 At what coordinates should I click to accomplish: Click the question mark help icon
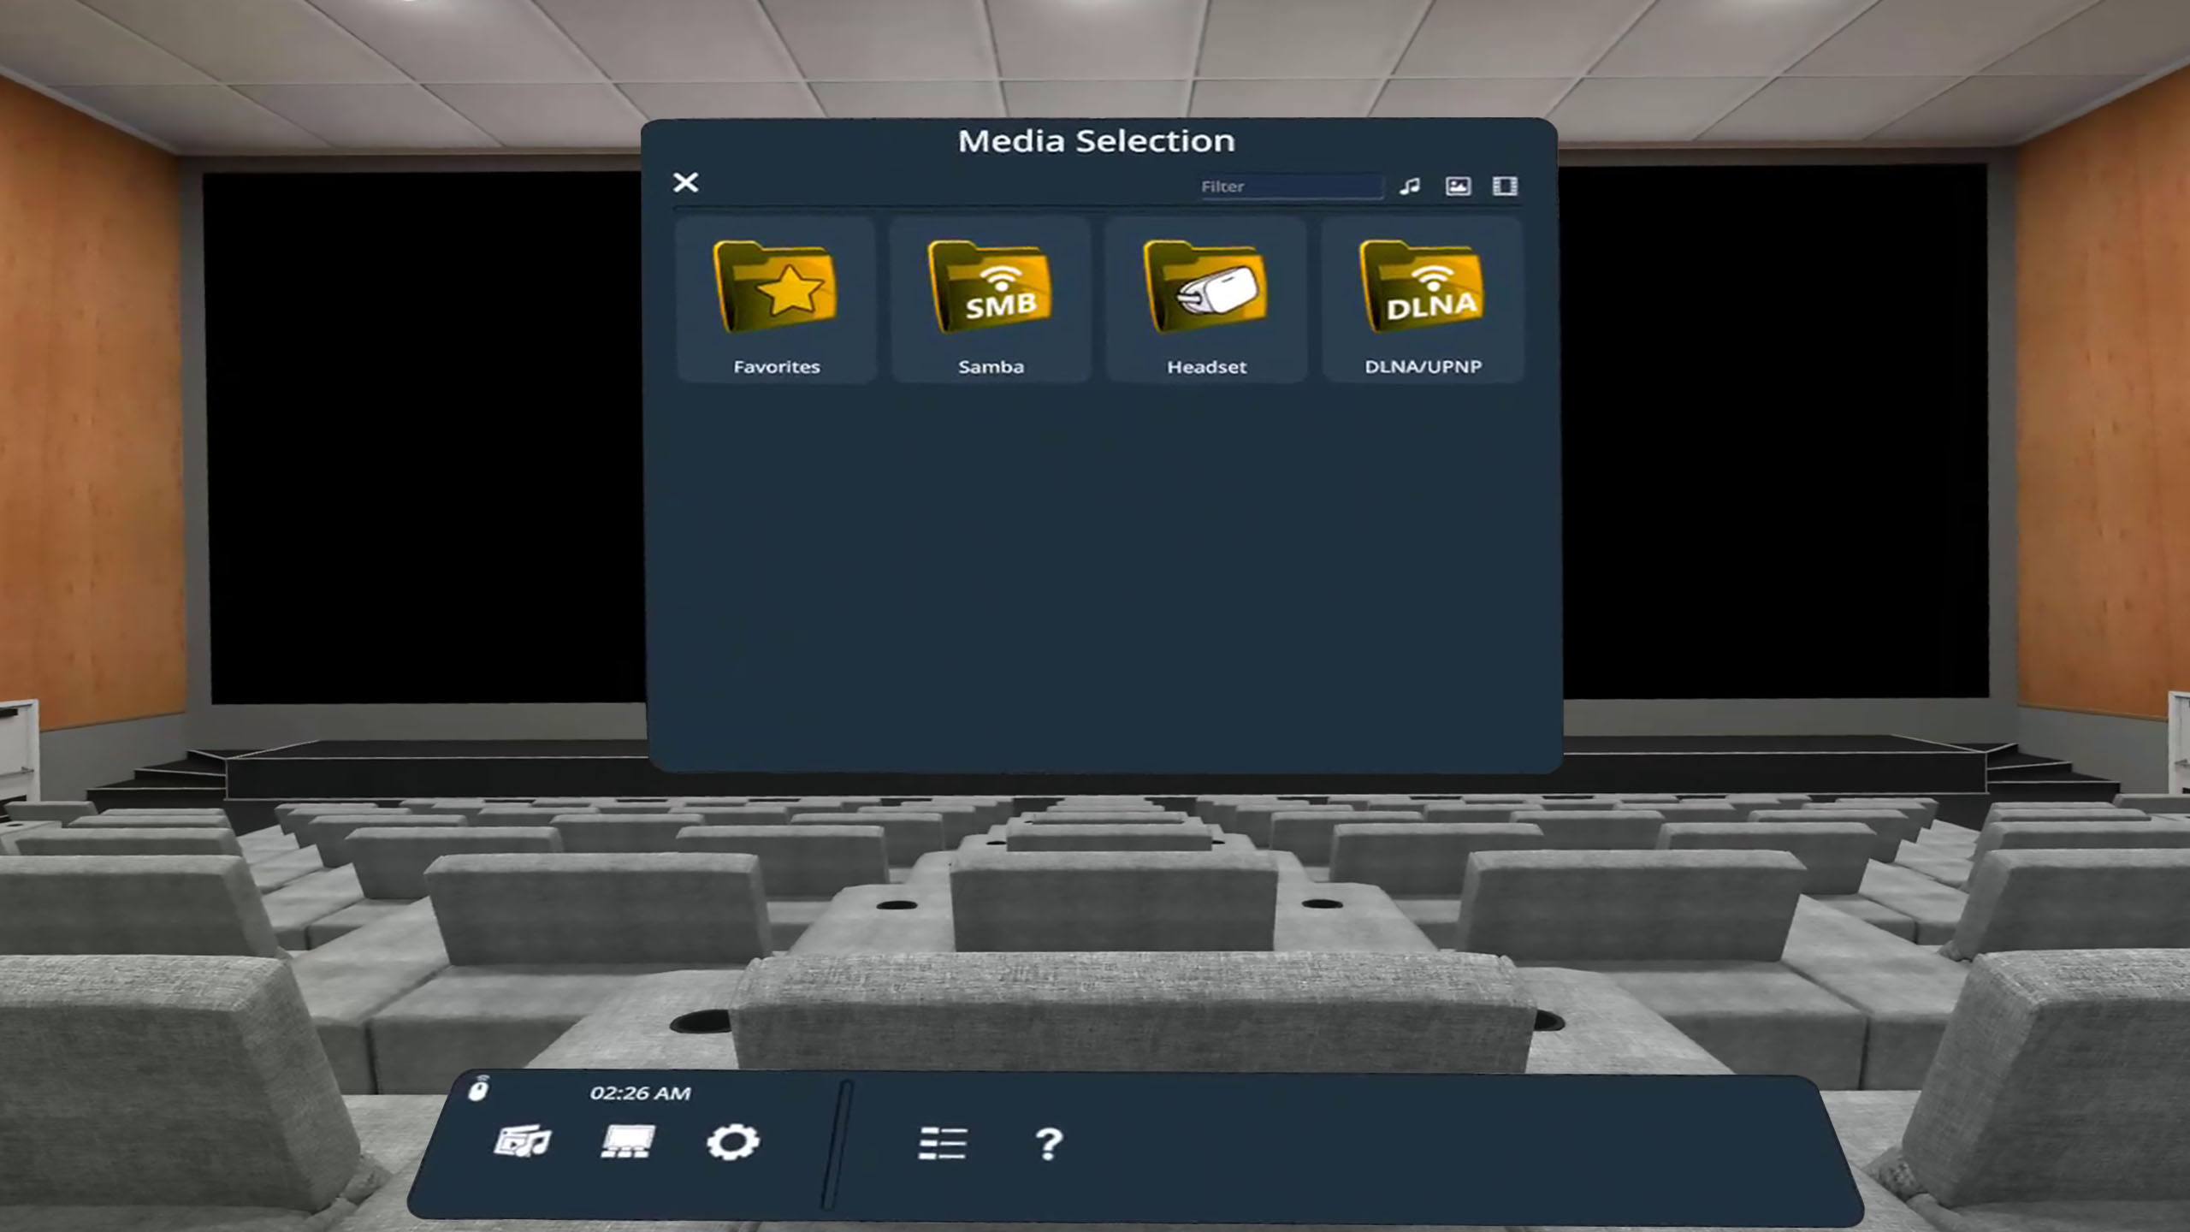(x=1048, y=1143)
